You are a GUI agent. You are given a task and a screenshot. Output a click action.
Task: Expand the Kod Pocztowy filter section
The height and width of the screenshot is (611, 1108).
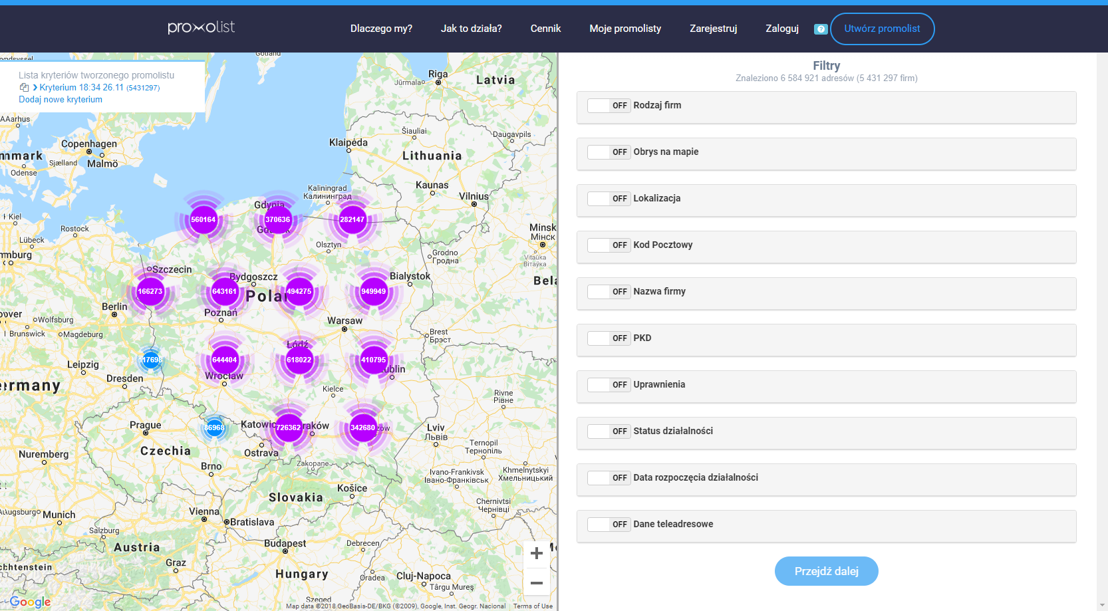pyautogui.click(x=663, y=245)
